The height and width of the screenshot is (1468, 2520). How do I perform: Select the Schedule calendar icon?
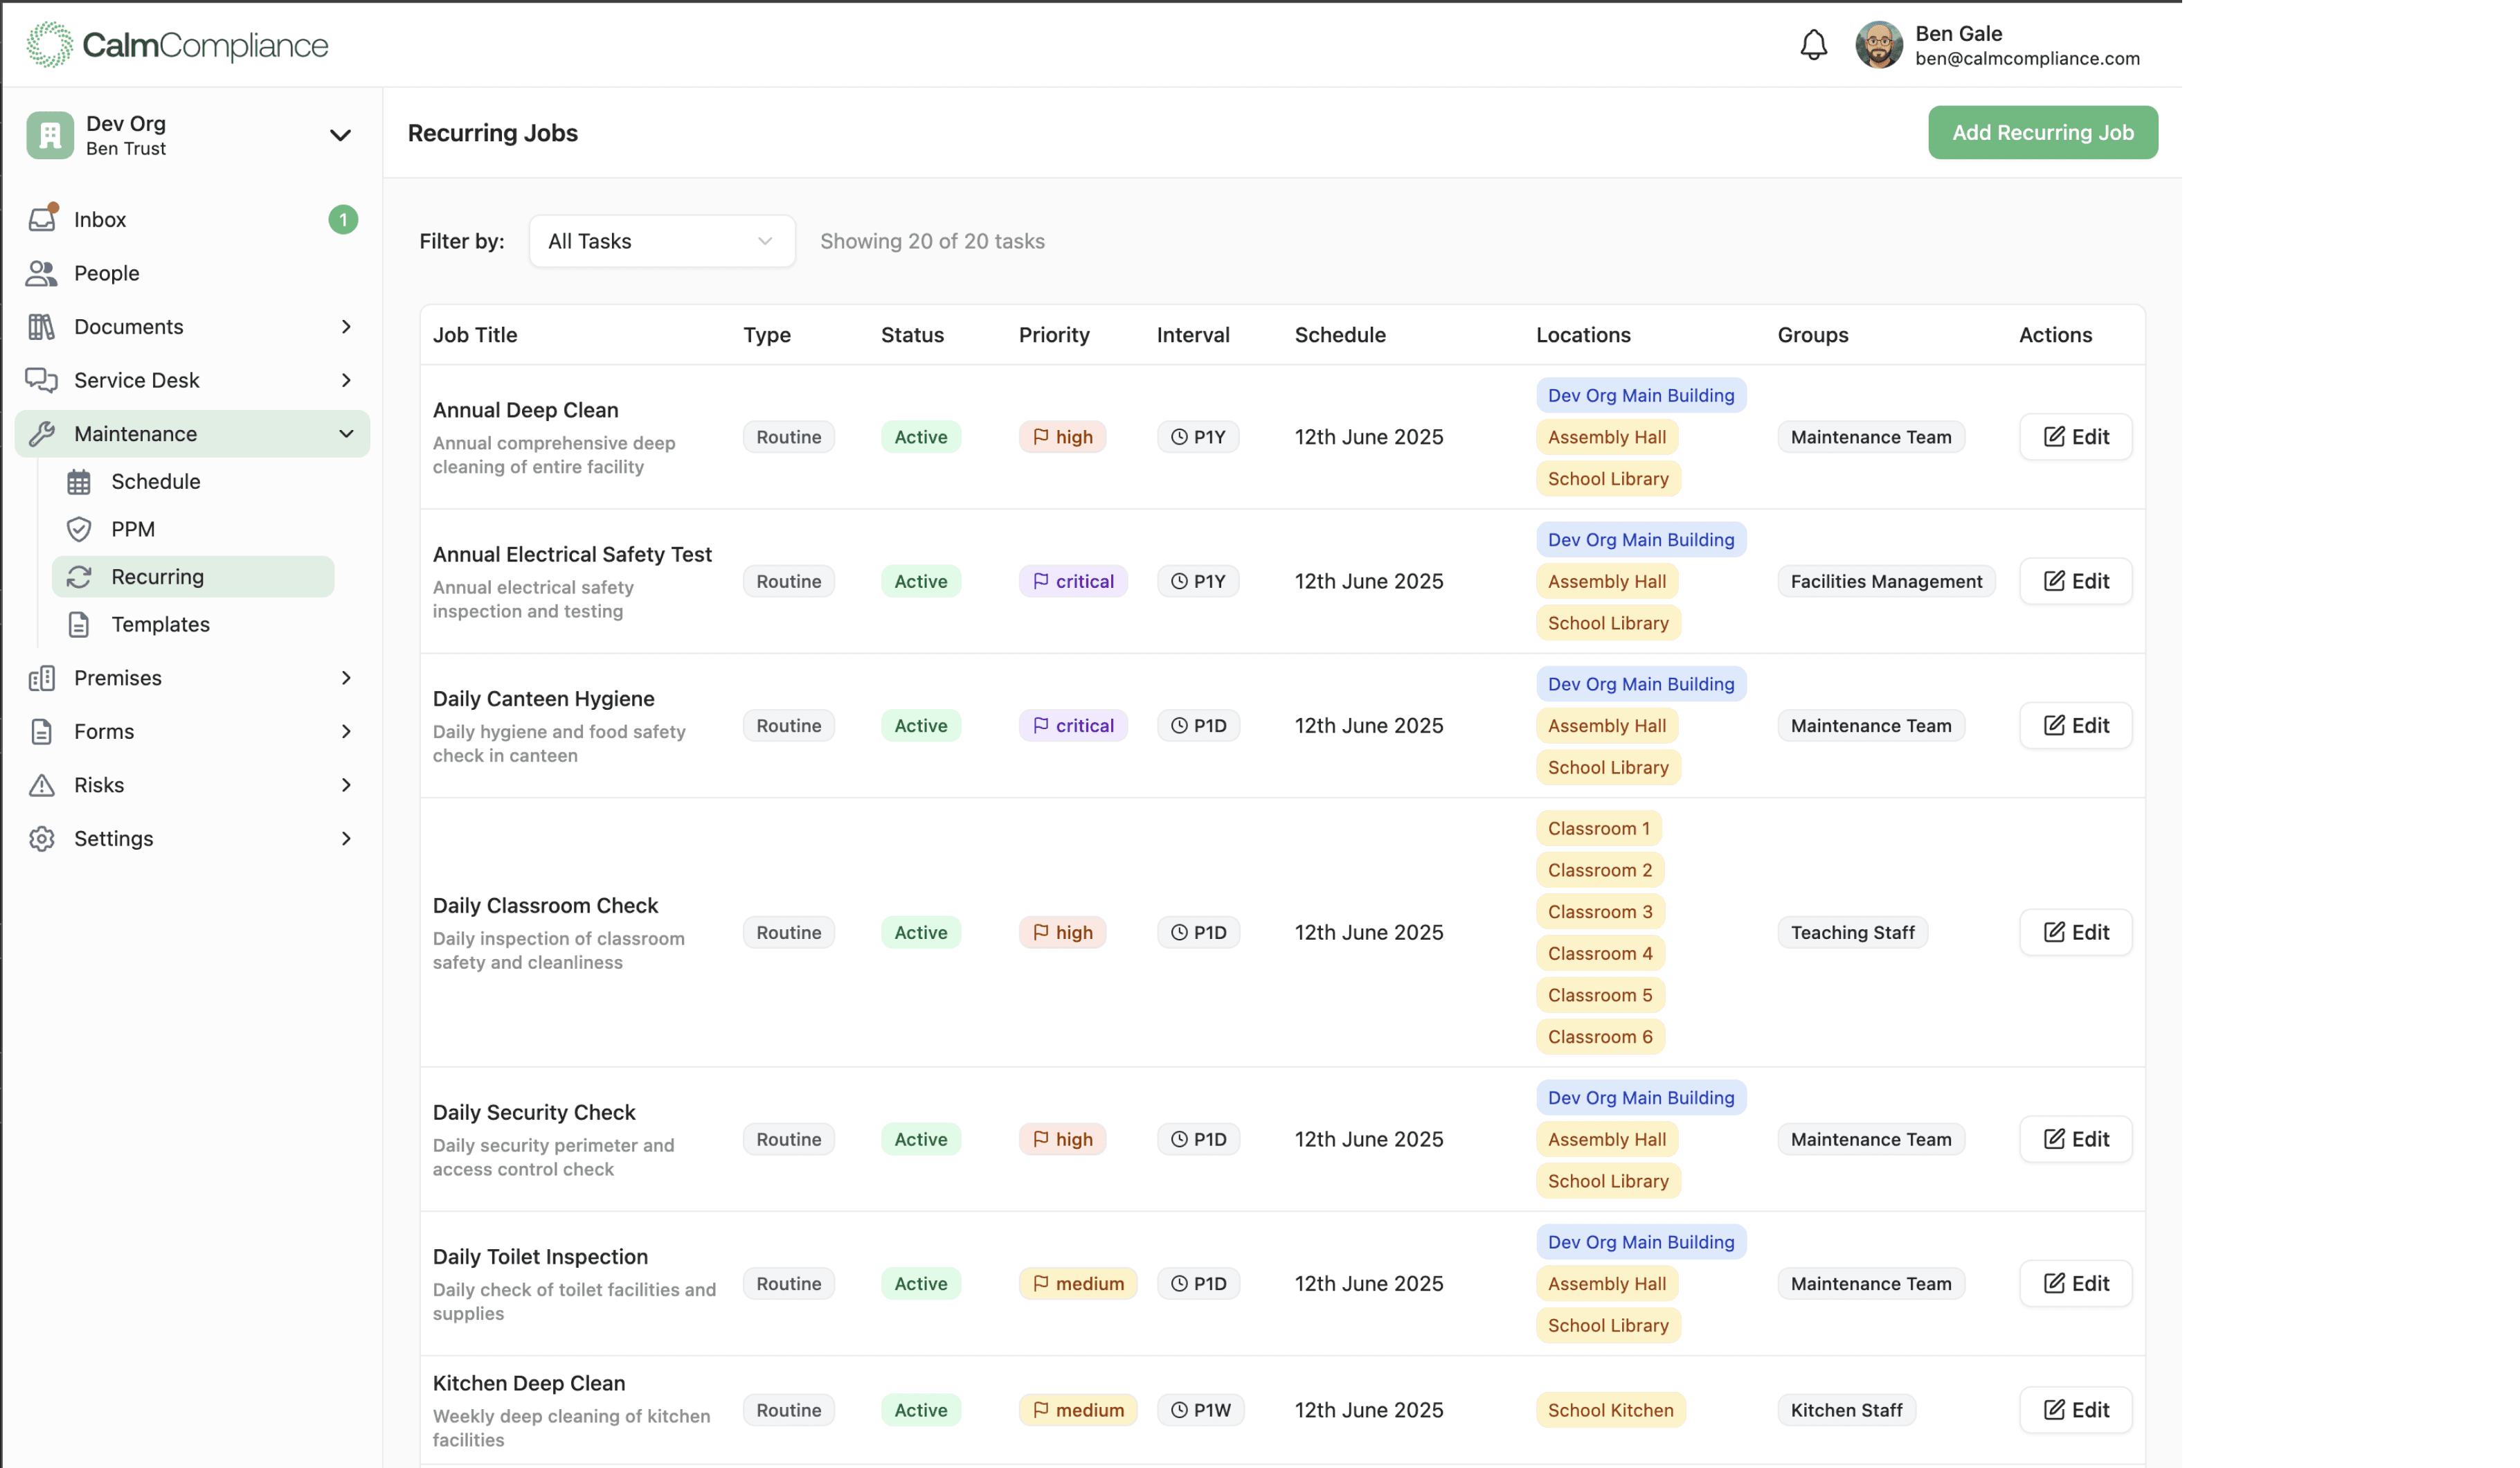point(80,481)
